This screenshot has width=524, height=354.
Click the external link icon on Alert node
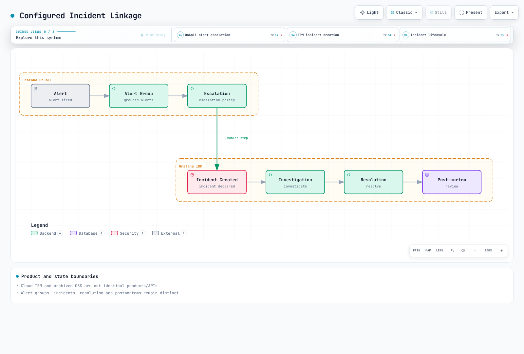(36, 88)
